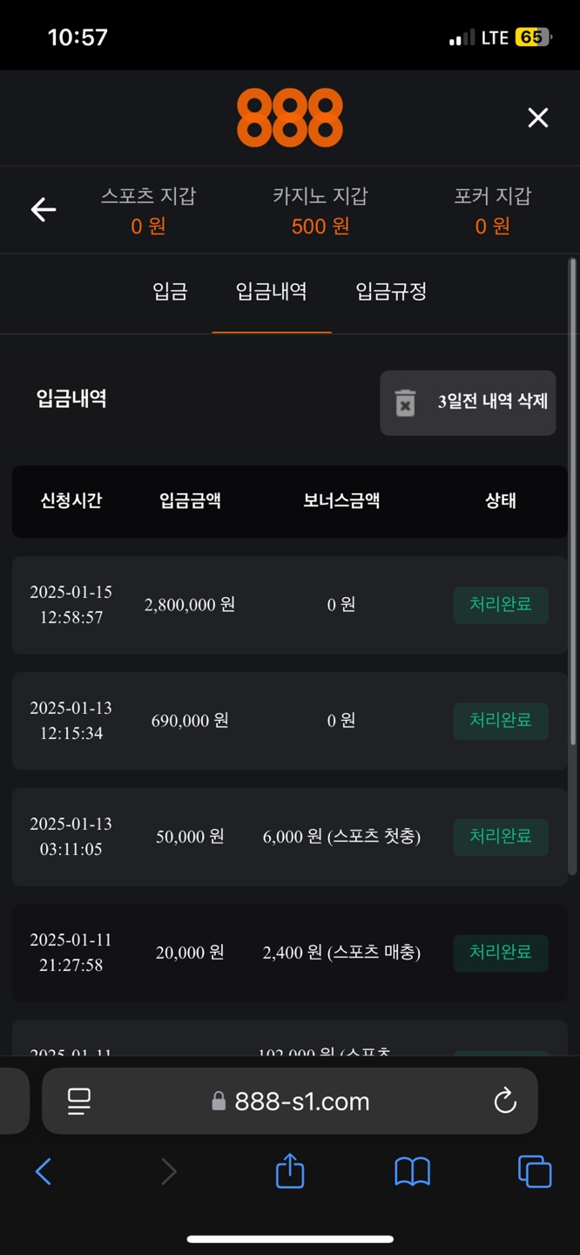Open Safari page format menu icon

[x=79, y=1102]
